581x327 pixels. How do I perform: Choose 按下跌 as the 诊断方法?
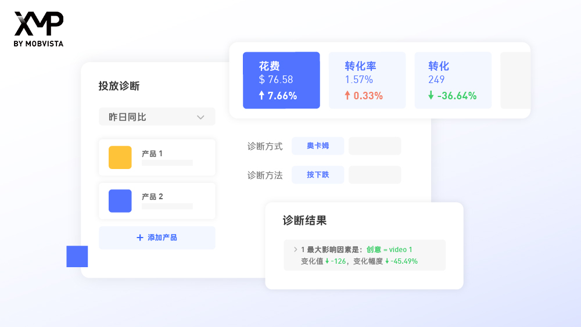pos(318,175)
